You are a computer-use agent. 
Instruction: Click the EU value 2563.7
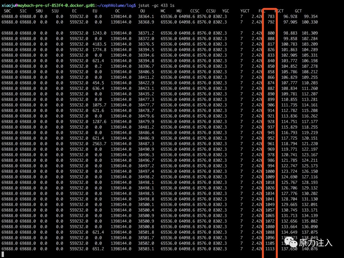tap(99, 144)
